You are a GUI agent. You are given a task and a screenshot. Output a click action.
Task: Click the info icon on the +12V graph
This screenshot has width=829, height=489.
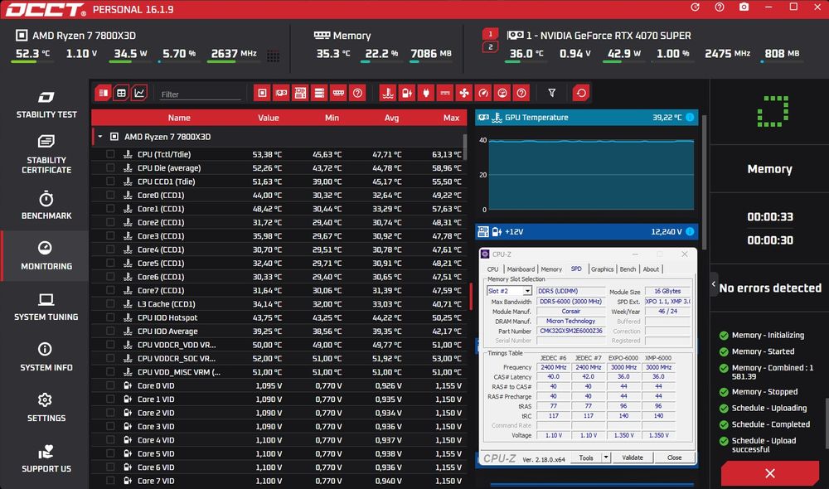tap(690, 231)
